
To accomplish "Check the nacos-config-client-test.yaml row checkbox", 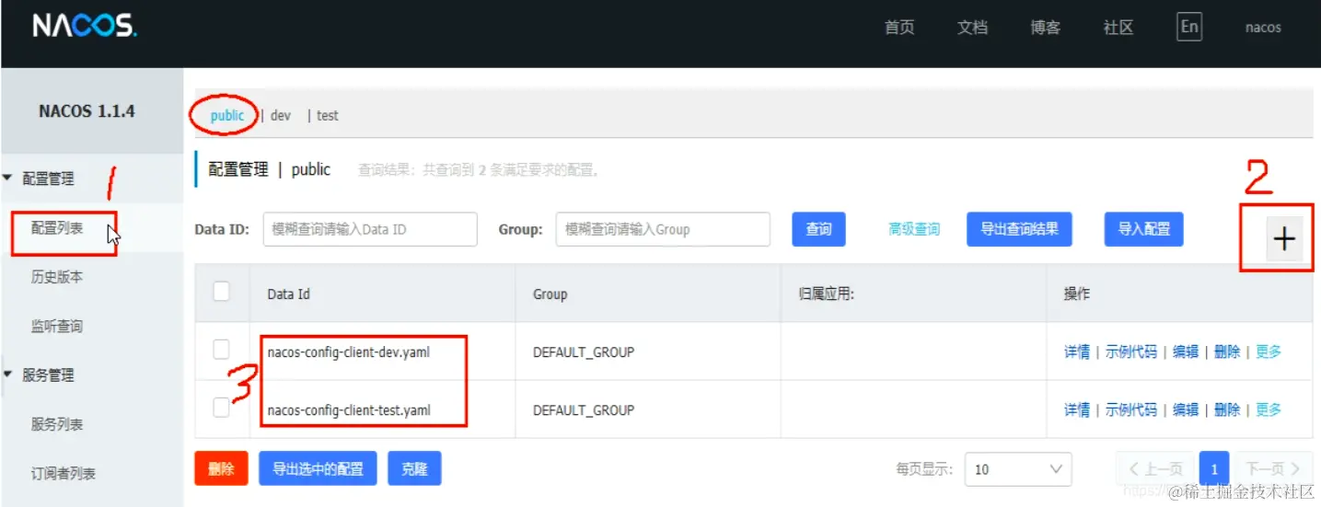I will click(x=221, y=408).
